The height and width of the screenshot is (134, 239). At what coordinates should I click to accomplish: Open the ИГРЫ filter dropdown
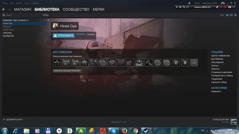coord(46,15)
